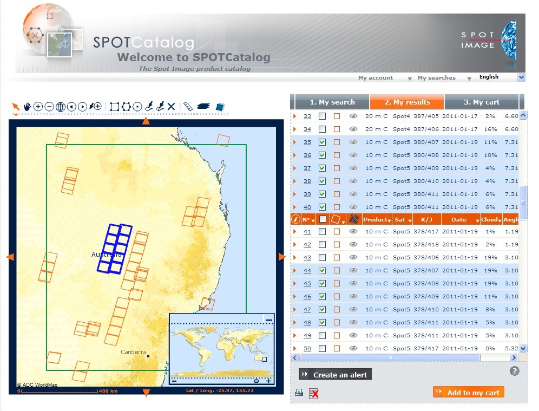Screen dimensions: 539x411
Task: Show the full globe extent view
Action: (x=60, y=107)
